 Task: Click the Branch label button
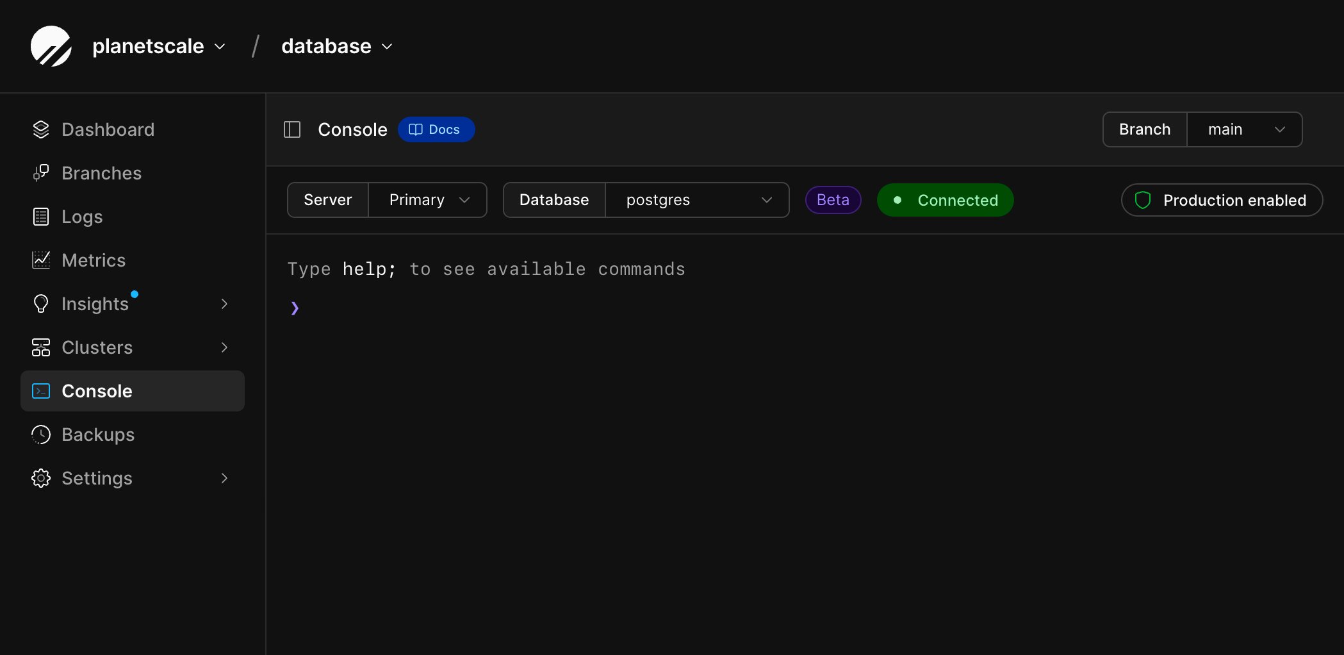pos(1145,129)
